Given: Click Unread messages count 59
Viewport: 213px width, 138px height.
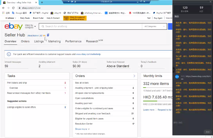Looking at the screenshot, I should click(6, 66).
